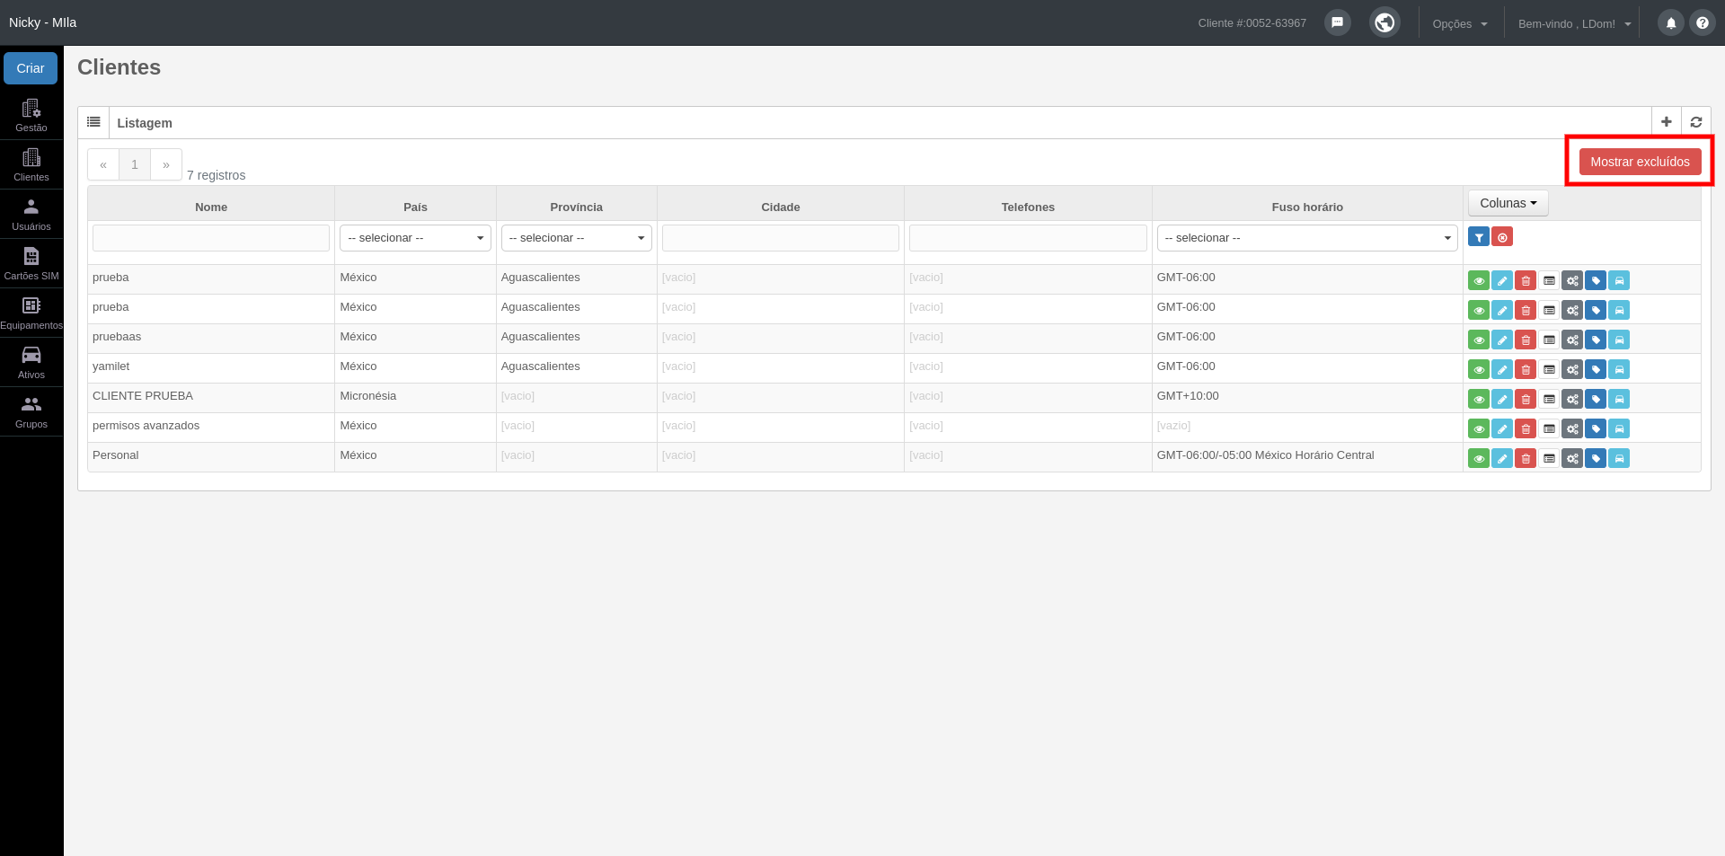Open the Província filter dropdown
The height and width of the screenshot is (856, 1725).
tap(576, 238)
